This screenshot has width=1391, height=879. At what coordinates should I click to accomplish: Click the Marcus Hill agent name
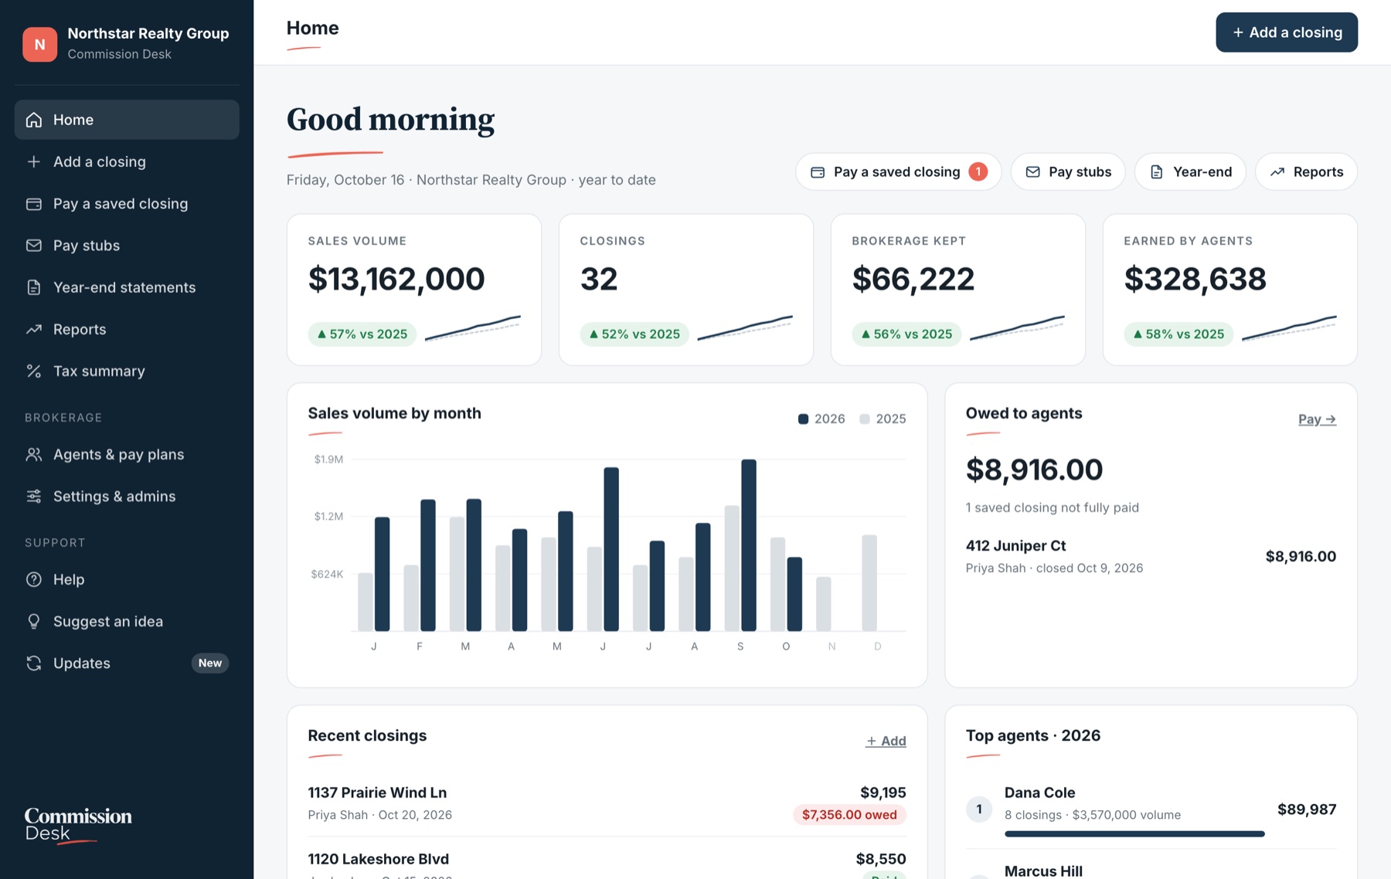[1043, 871]
